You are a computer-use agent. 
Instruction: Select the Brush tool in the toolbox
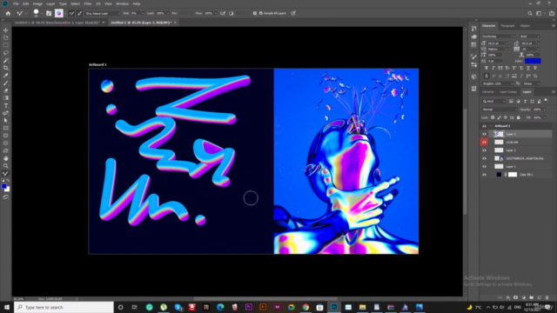coord(6,83)
